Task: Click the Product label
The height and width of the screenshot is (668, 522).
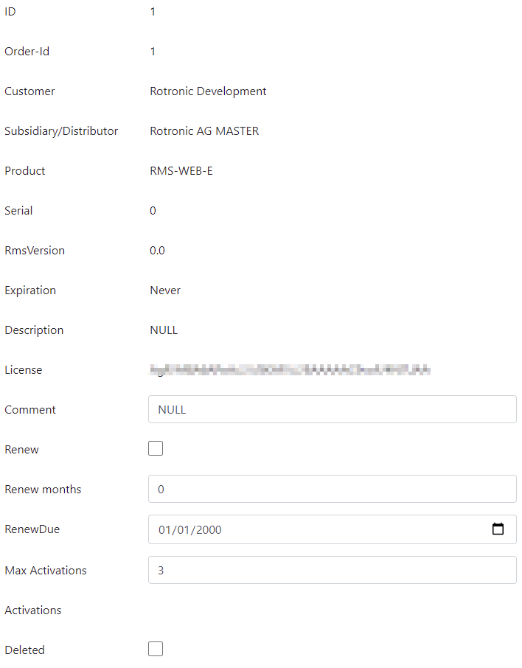Action: tap(25, 171)
